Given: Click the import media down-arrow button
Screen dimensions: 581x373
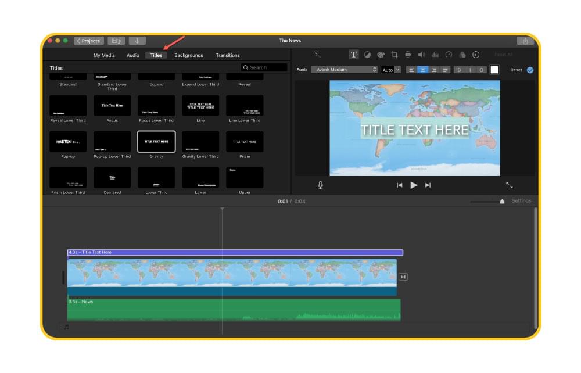Looking at the screenshot, I should click(137, 41).
